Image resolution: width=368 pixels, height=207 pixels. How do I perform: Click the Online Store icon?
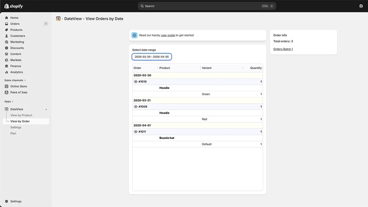coord(6,86)
